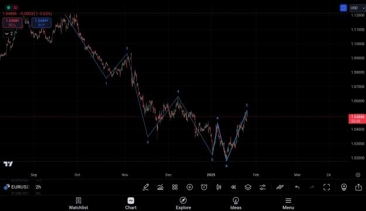366x211 pixels.
Task: Redo the last chart action
Action: tap(312, 187)
